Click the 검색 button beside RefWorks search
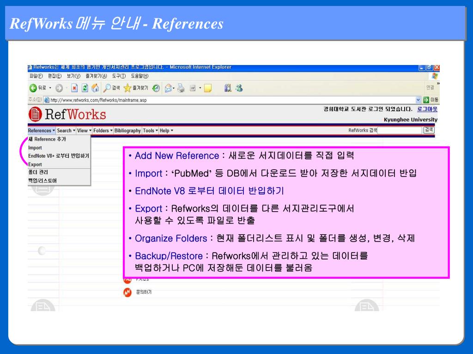This screenshot has width=473, height=354. pos(429,130)
